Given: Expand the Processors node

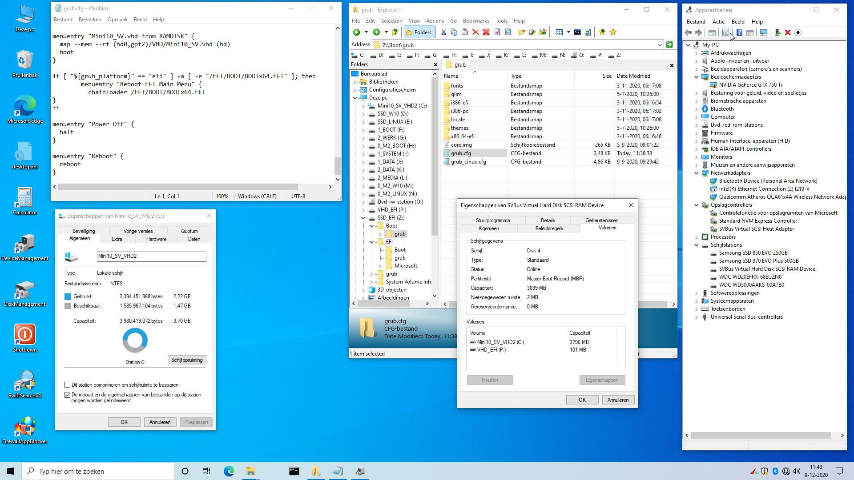Looking at the screenshot, I should pos(697,237).
